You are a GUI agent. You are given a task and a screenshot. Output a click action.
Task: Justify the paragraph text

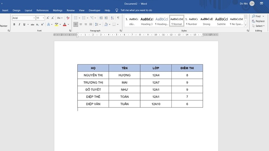[91, 24]
